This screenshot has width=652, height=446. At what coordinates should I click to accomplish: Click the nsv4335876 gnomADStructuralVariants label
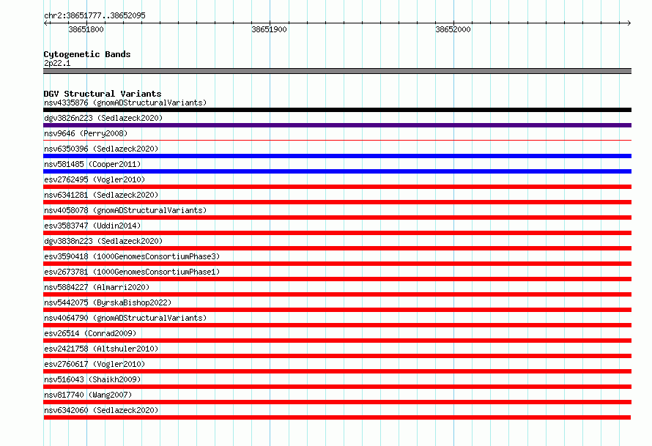point(125,103)
